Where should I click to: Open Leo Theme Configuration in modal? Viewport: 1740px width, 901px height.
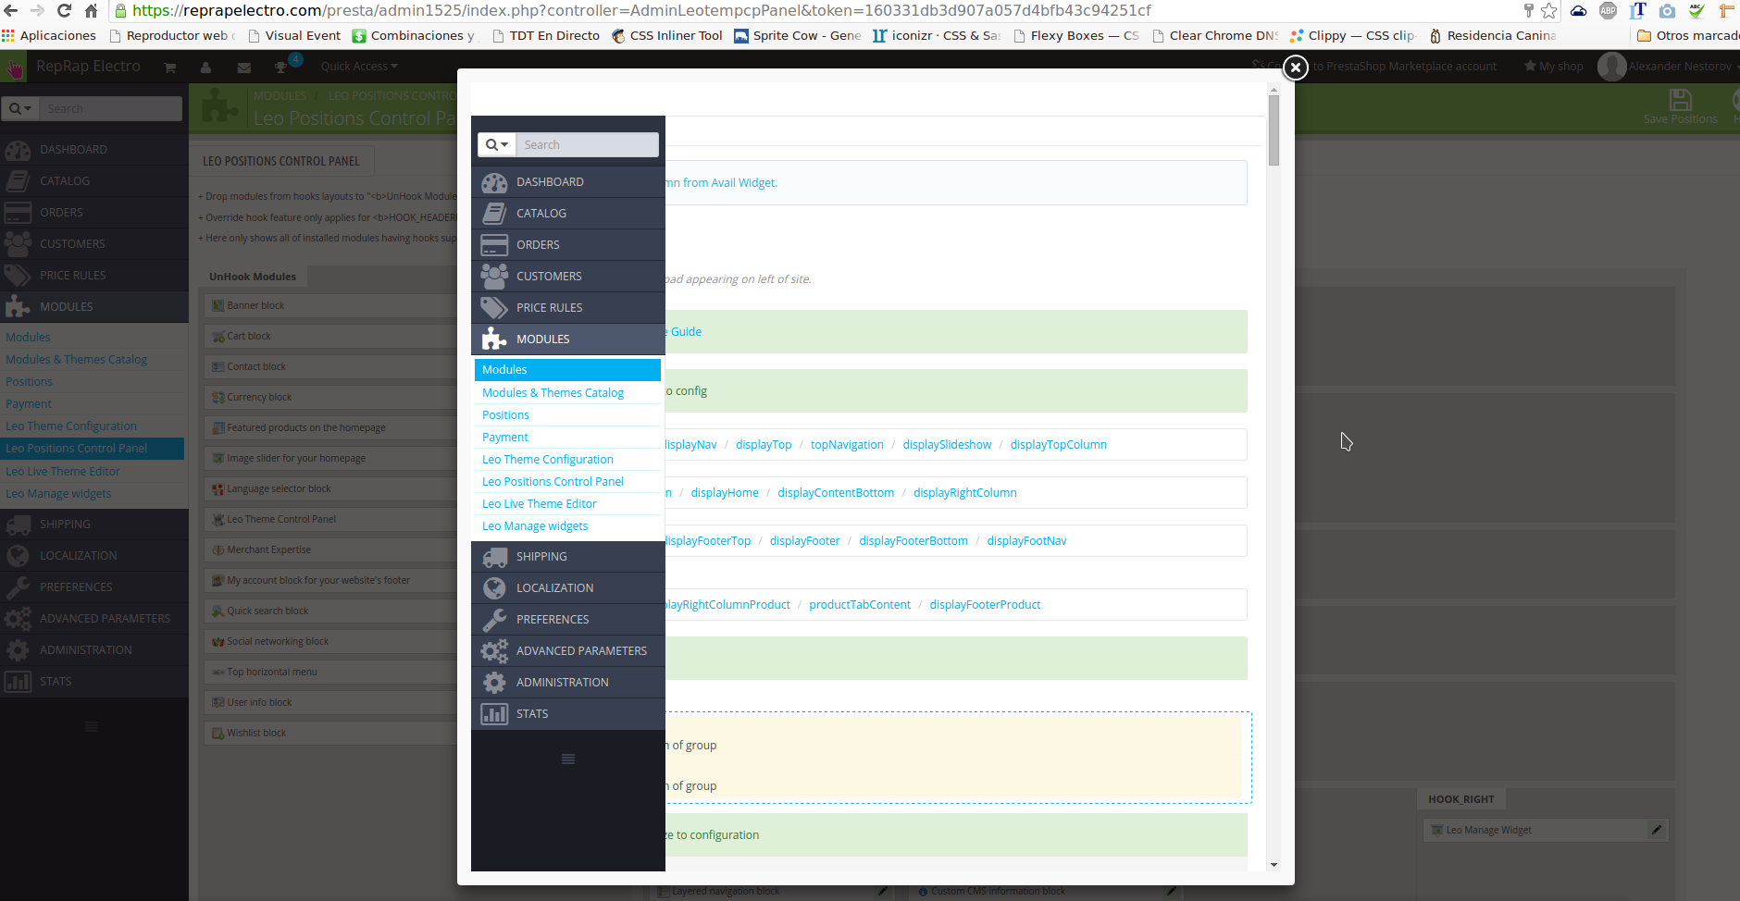pyautogui.click(x=548, y=460)
